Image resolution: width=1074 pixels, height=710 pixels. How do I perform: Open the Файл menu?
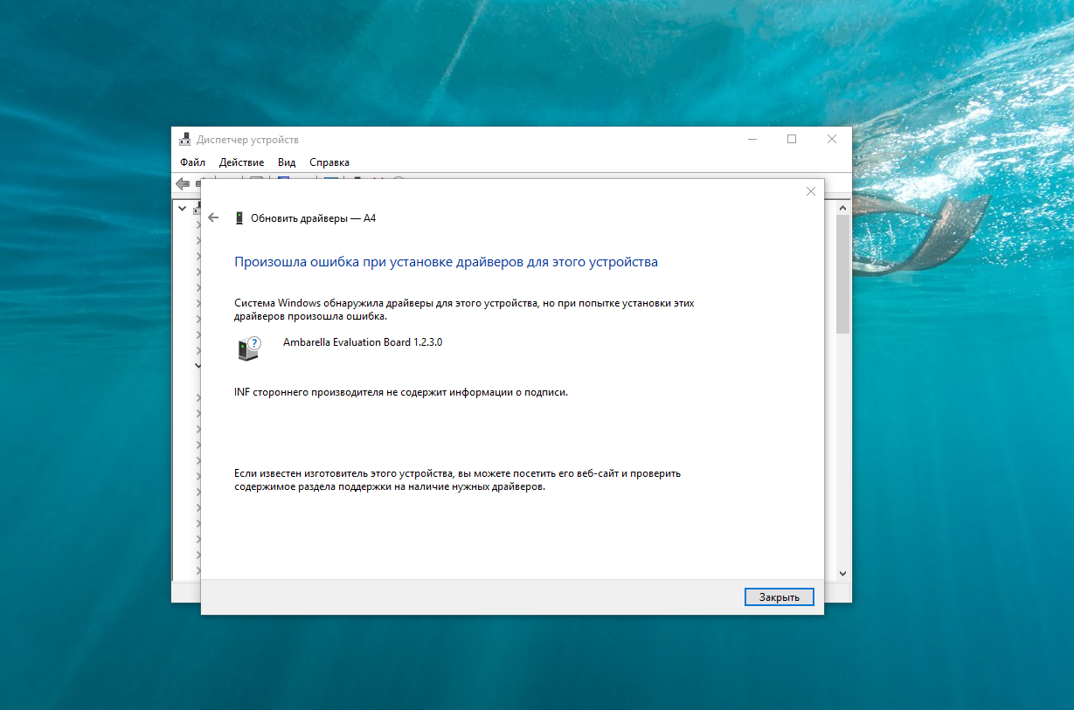click(x=192, y=162)
